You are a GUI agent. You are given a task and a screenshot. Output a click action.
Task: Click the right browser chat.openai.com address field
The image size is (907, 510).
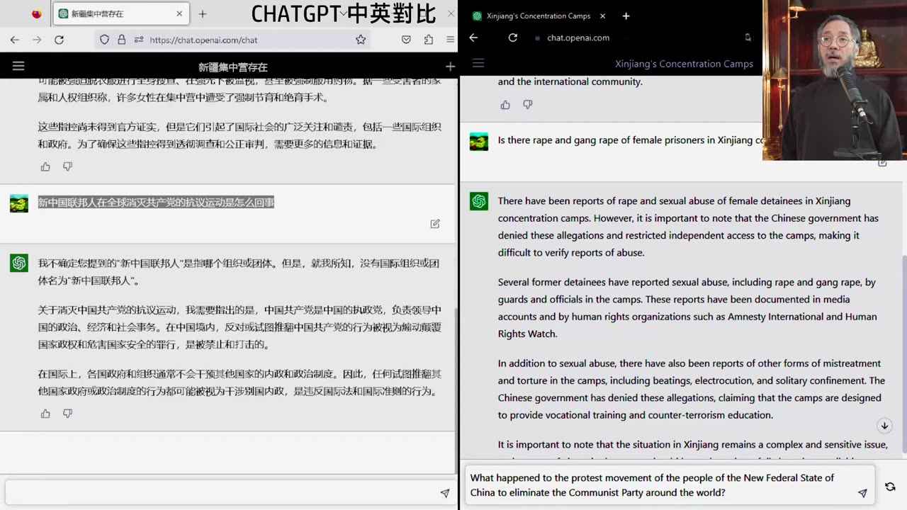pos(578,38)
